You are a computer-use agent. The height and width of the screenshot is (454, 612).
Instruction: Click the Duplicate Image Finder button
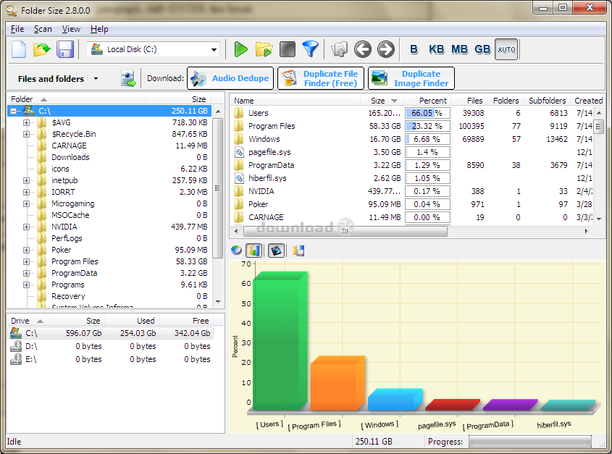(x=411, y=78)
